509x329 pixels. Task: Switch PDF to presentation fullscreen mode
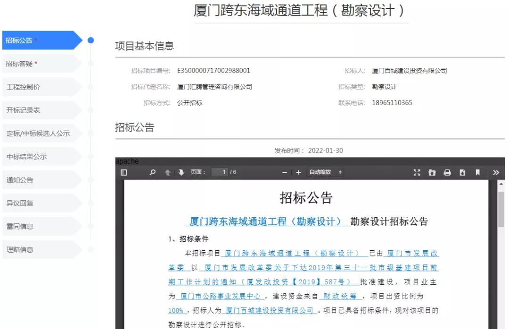[417, 173]
